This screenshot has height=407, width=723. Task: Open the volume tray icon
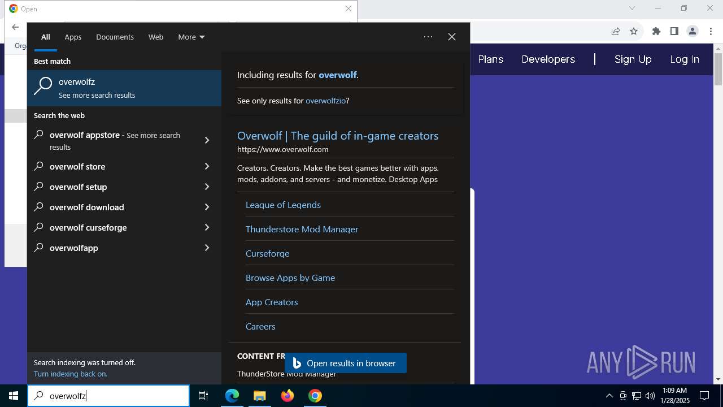coord(650,396)
